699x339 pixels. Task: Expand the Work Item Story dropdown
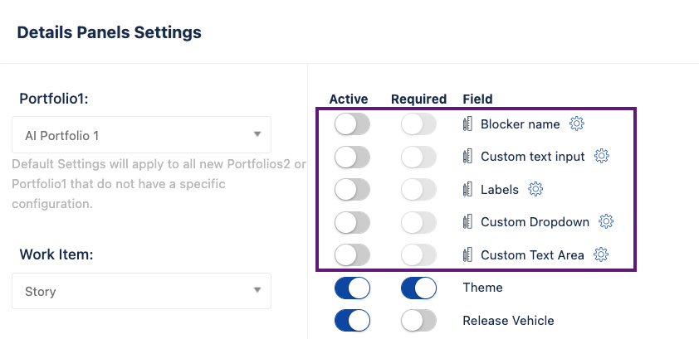click(141, 291)
